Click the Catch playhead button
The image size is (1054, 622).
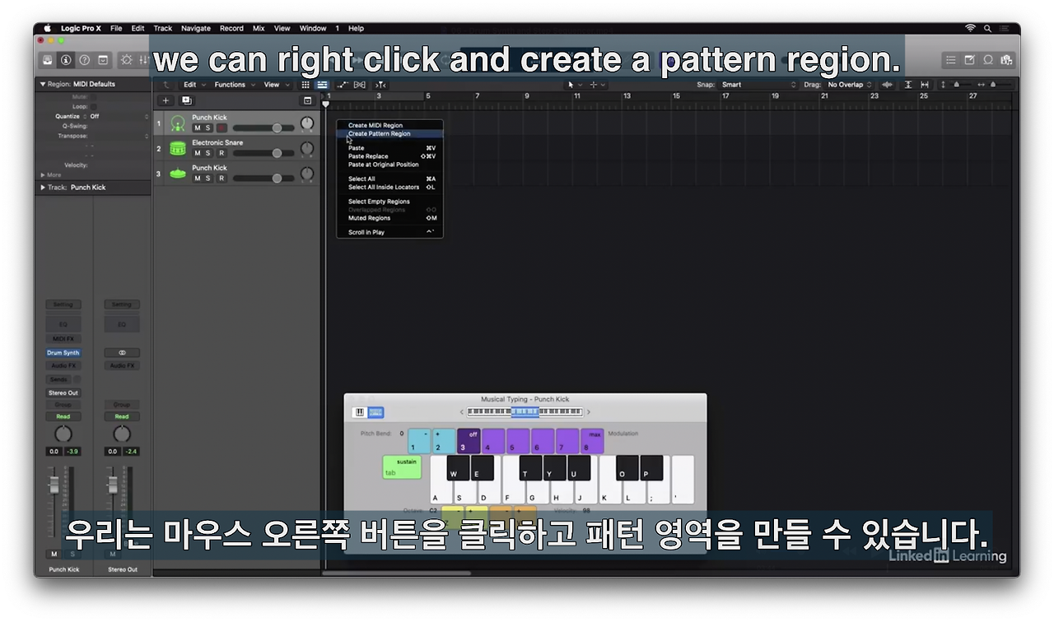[x=380, y=85]
